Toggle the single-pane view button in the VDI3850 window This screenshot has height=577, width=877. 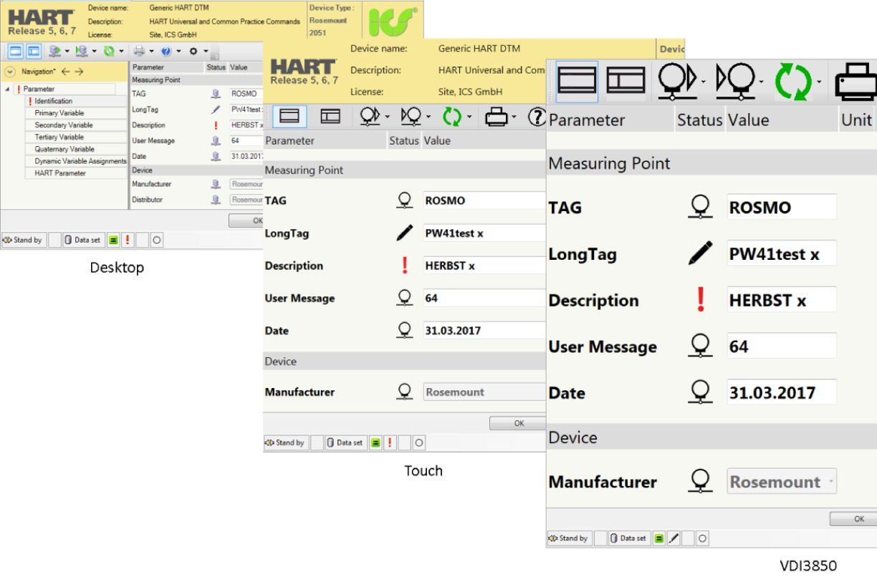pyautogui.click(x=577, y=81)
